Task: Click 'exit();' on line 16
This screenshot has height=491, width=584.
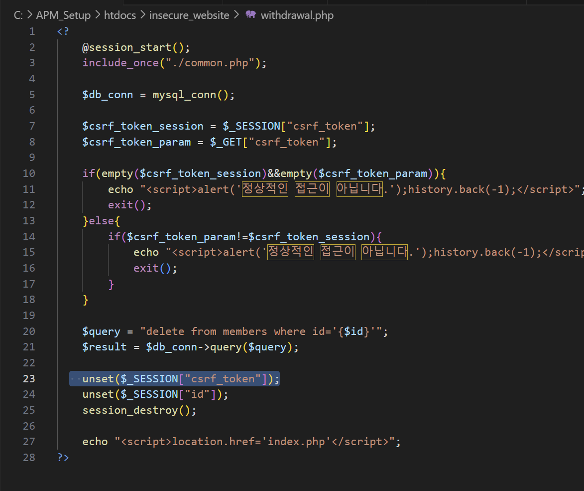Action: click(156, 268)
